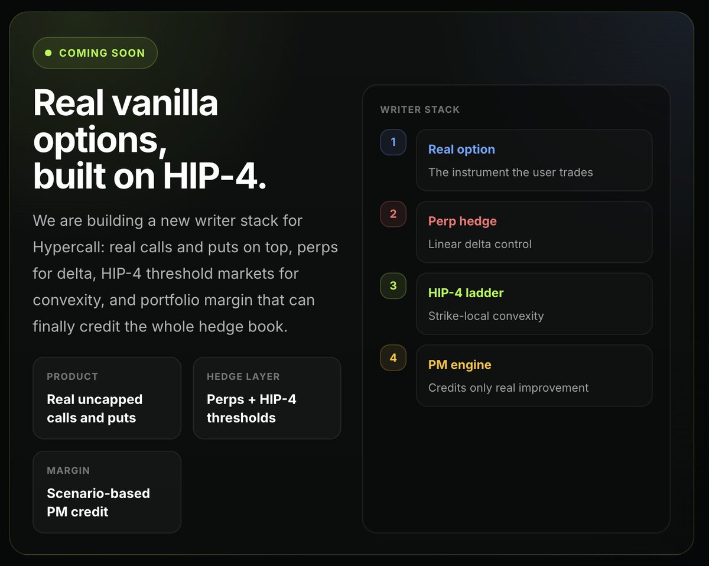Open the PM engine card

point(534,376)
